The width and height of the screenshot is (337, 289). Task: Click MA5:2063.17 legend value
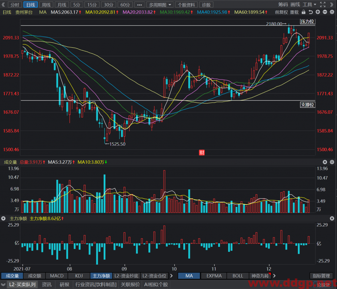(x=66, y=12)
